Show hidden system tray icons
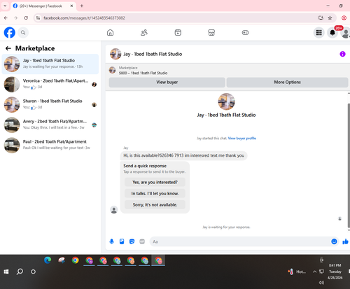Viewport: 350px width, 289px height. (314, 272)
